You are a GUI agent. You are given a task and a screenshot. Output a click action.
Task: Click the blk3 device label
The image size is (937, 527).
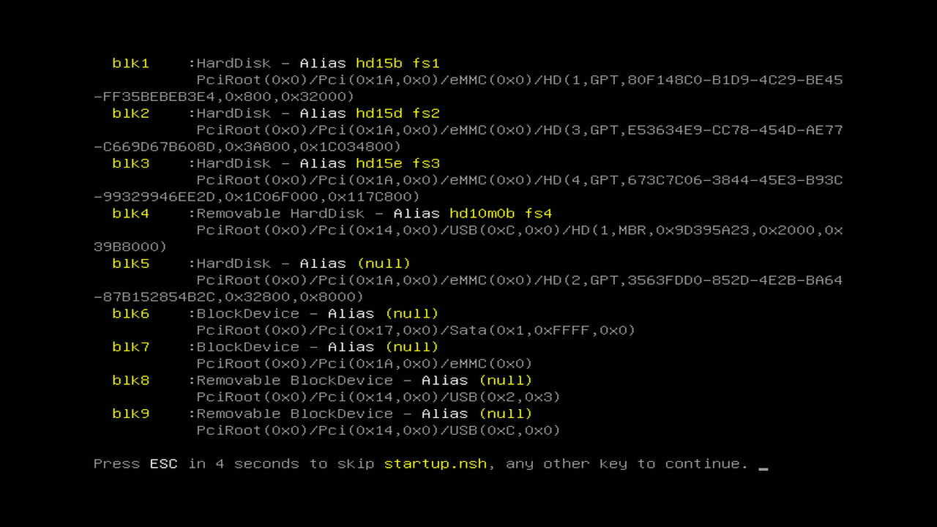click(130, 163)
